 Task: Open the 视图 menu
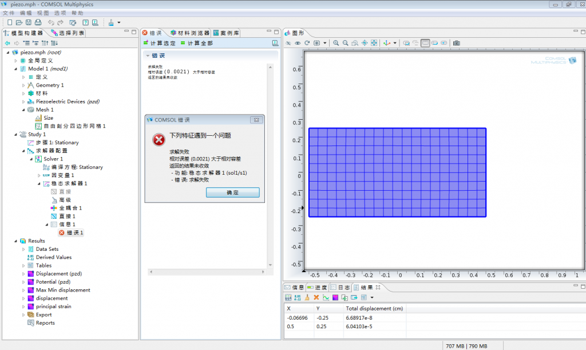click(x=43, y=13)
